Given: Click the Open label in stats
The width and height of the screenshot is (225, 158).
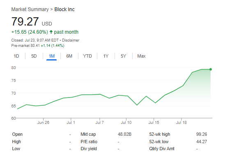Looking at the screenshot, I should (x=17, y=134).
